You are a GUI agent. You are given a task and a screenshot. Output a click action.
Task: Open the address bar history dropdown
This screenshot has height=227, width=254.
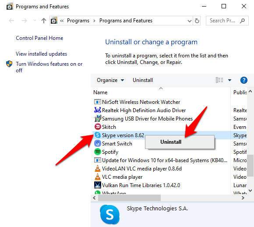click(189, 21)
